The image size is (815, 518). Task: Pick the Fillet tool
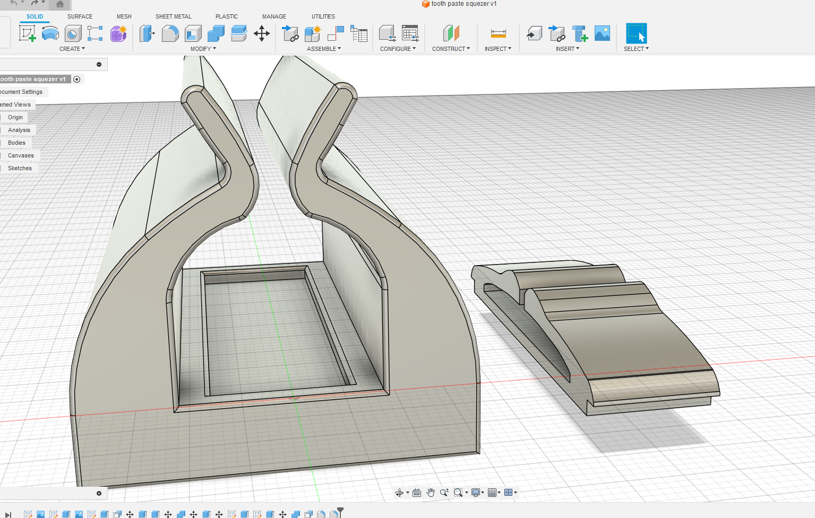170,34
